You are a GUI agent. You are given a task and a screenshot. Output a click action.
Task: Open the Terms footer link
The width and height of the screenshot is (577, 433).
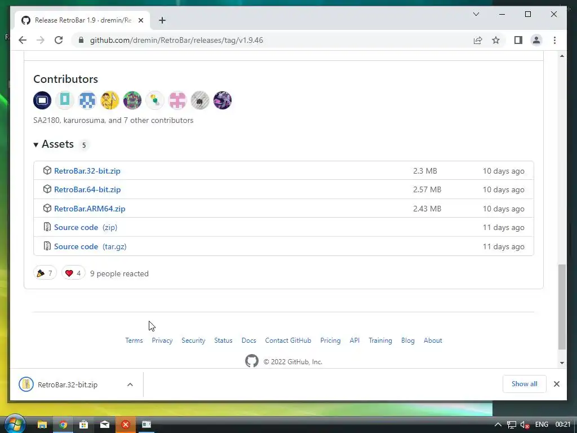point(134,341)
